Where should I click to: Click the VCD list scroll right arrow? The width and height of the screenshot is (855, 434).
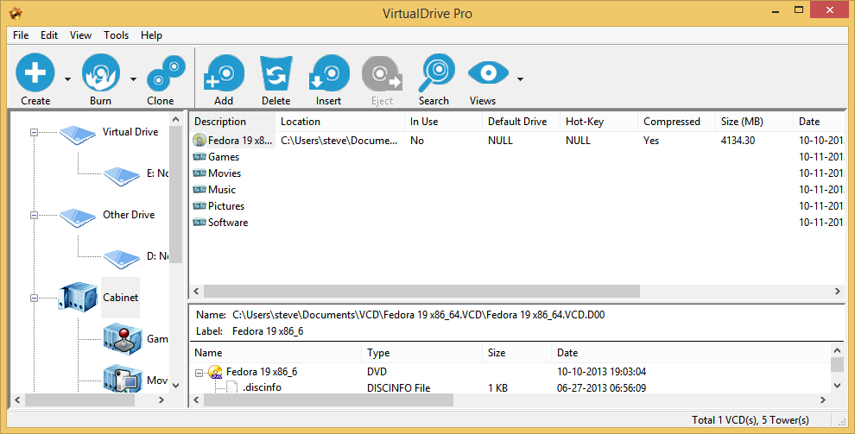pos(838,292)
